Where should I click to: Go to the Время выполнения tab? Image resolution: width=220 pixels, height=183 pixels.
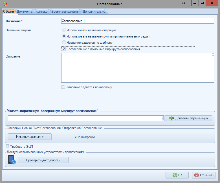point(66,12)
